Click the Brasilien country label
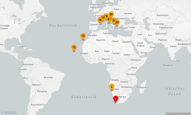The image size is (191, 115). point(48,77)
